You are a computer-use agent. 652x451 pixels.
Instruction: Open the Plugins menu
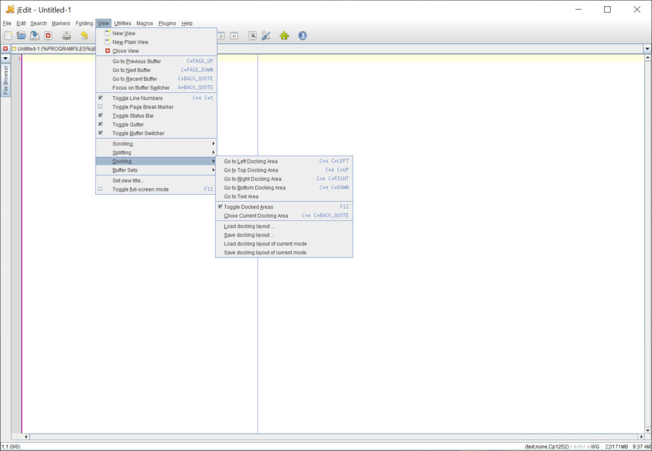coord(167,24)
